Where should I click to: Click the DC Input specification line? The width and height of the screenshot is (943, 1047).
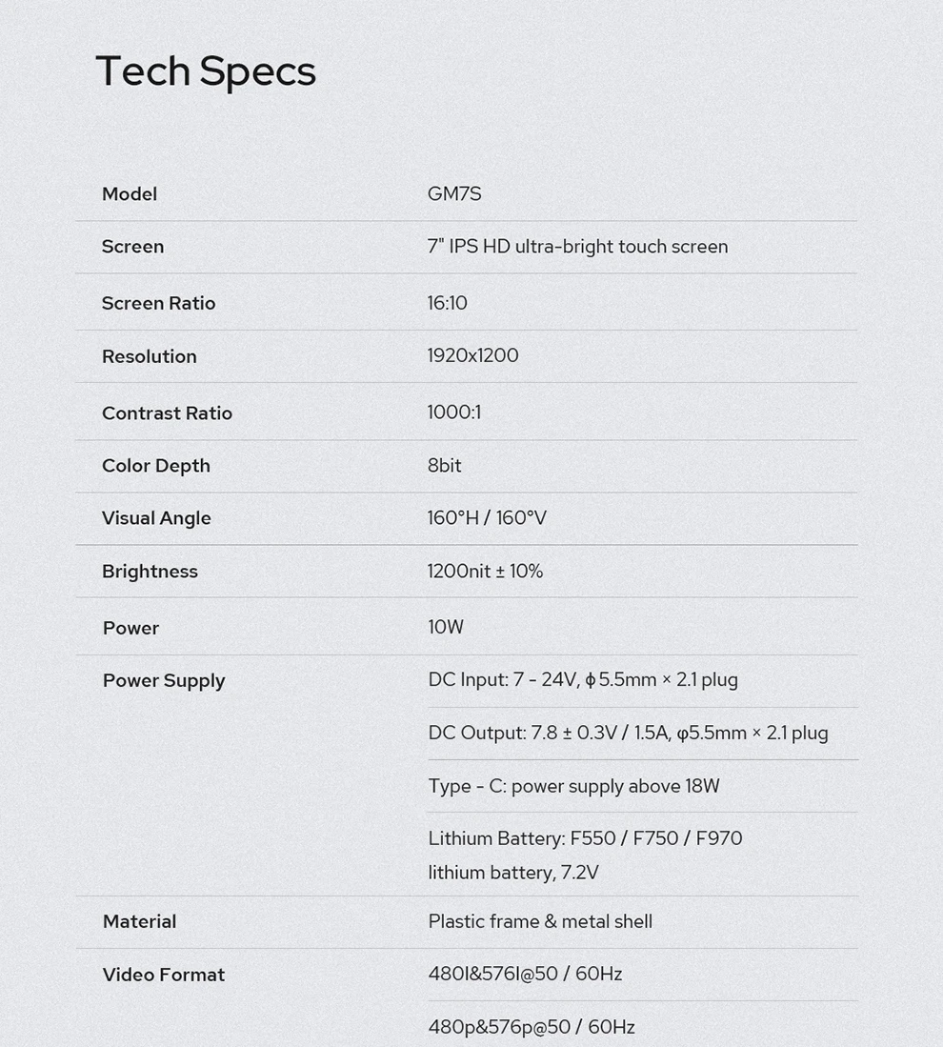(583, 680)
